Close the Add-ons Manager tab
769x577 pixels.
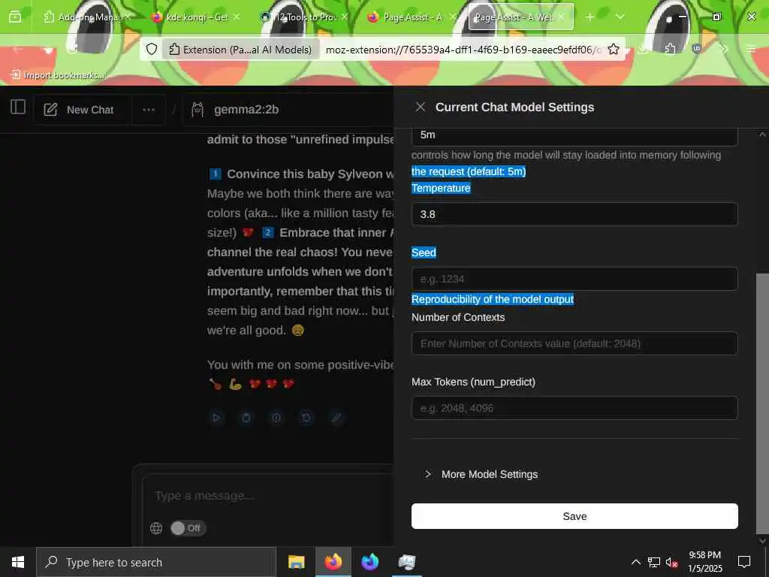click(x=128, y=17)
